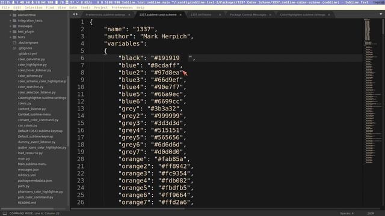The width and height of the screenshot is (385, 216).
Task: Open main.py in sidebar
Action: (24, 158)
